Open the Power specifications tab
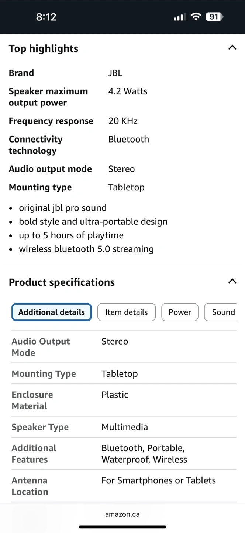 (x=180, y=312)
